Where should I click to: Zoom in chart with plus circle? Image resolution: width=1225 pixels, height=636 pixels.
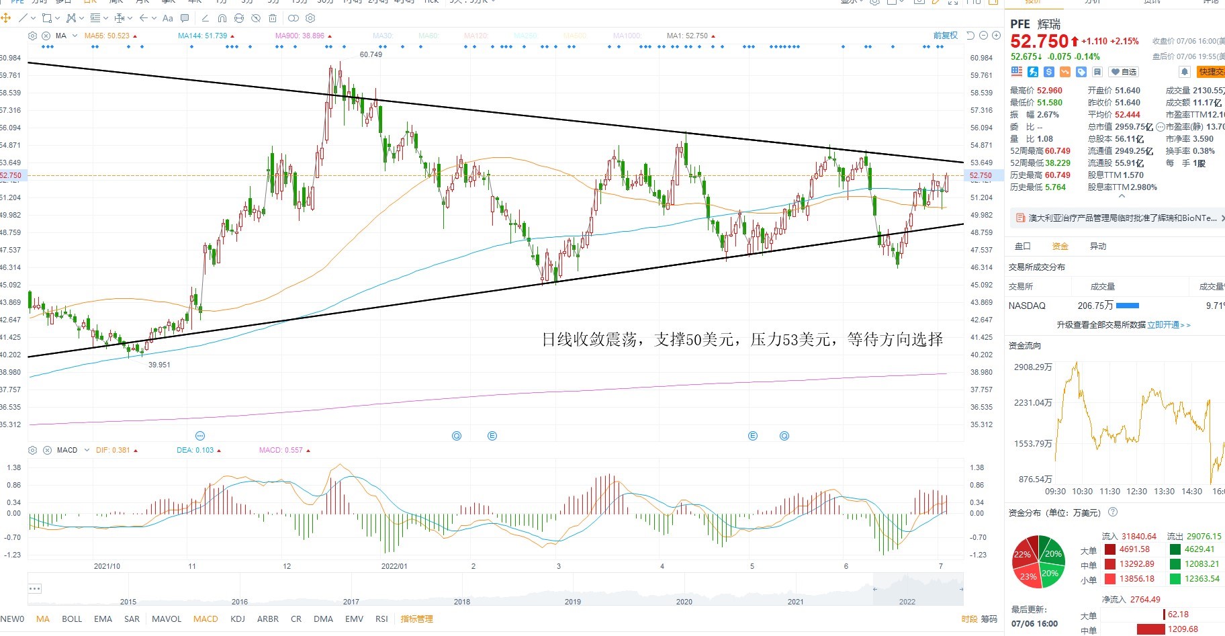[x=996, y=36]
